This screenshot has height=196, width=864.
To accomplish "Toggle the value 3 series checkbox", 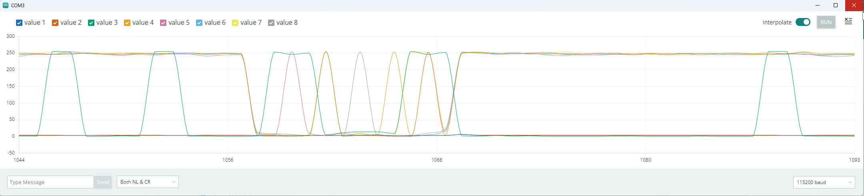I will [x=91, y=23].
